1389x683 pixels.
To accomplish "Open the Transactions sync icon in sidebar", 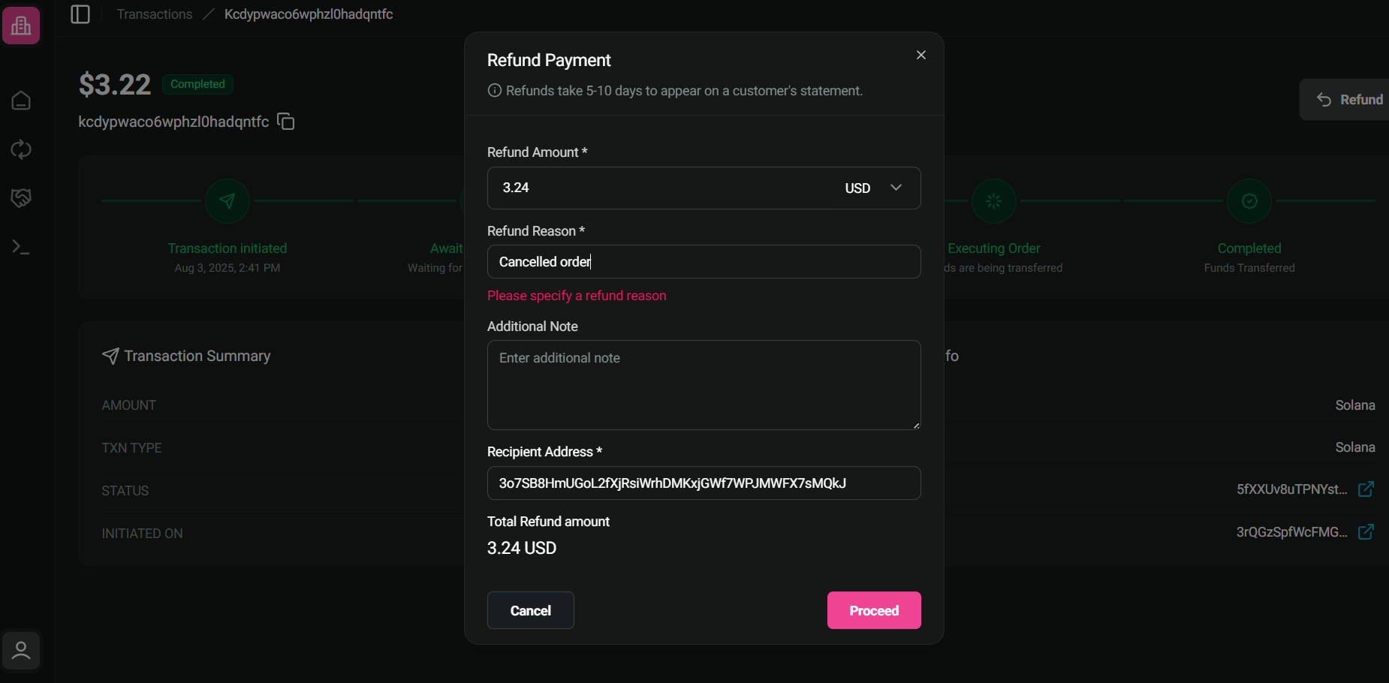I will [x=21, y=149].
